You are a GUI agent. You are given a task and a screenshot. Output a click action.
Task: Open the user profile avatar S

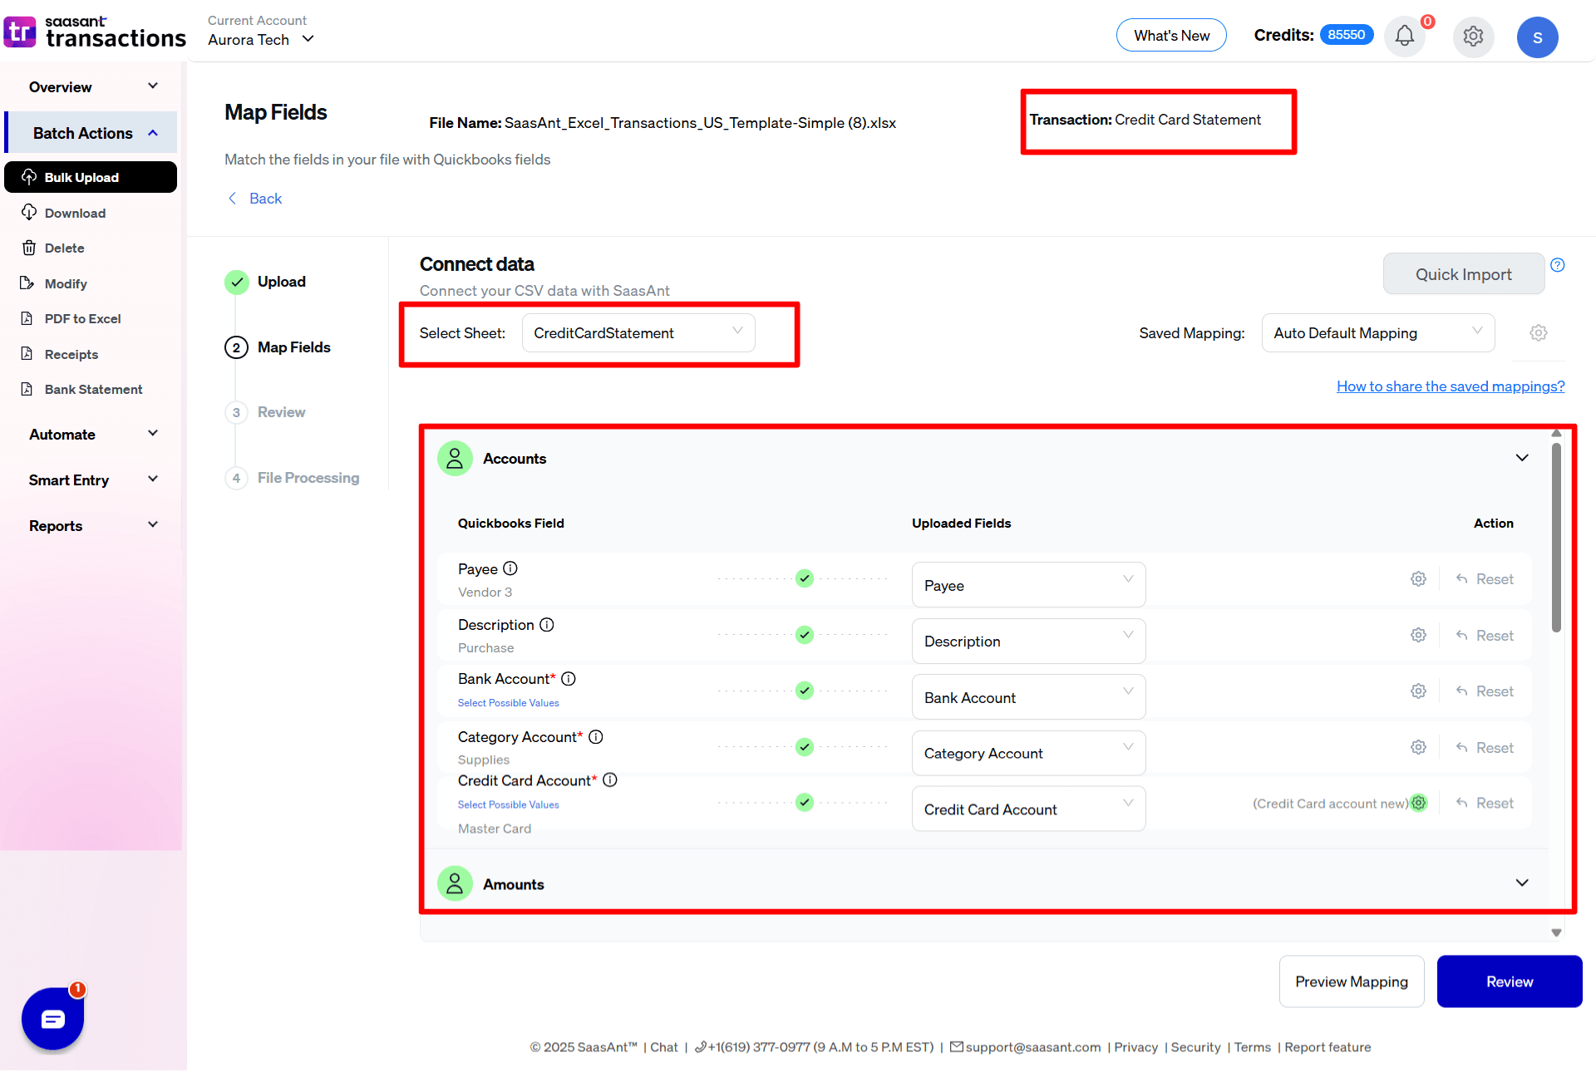[1537, 37]
